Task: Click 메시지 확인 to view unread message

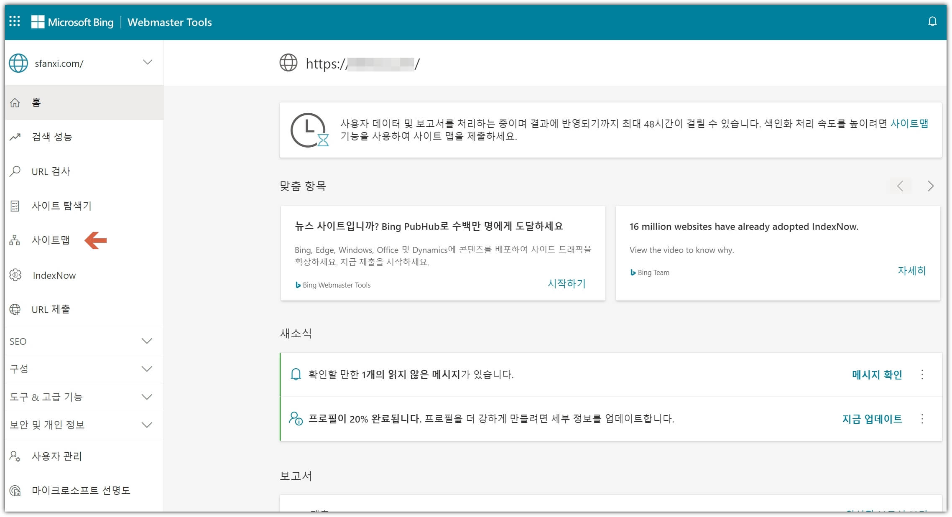Action: click(x=876, y=374)
